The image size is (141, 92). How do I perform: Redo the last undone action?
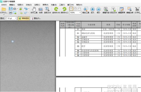tap(26, 13)
